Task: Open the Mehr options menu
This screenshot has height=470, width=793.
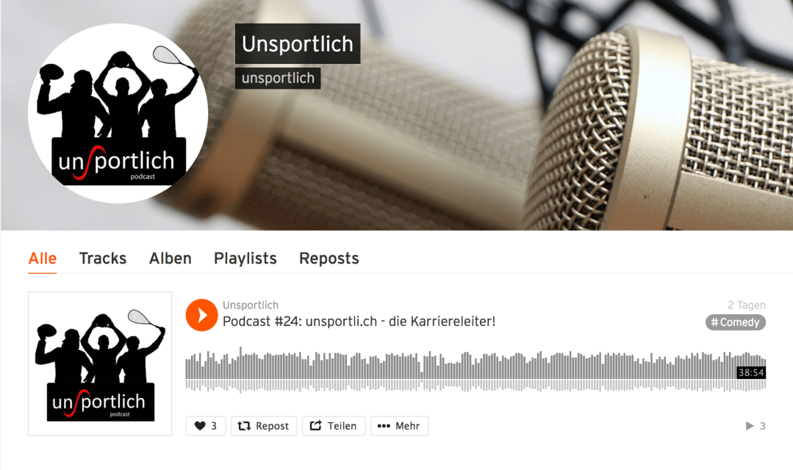Action: pyautogui.click(x=399, y=425)
